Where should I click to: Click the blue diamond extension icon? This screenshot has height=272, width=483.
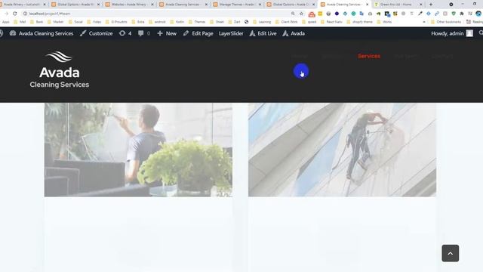[429, 14]
